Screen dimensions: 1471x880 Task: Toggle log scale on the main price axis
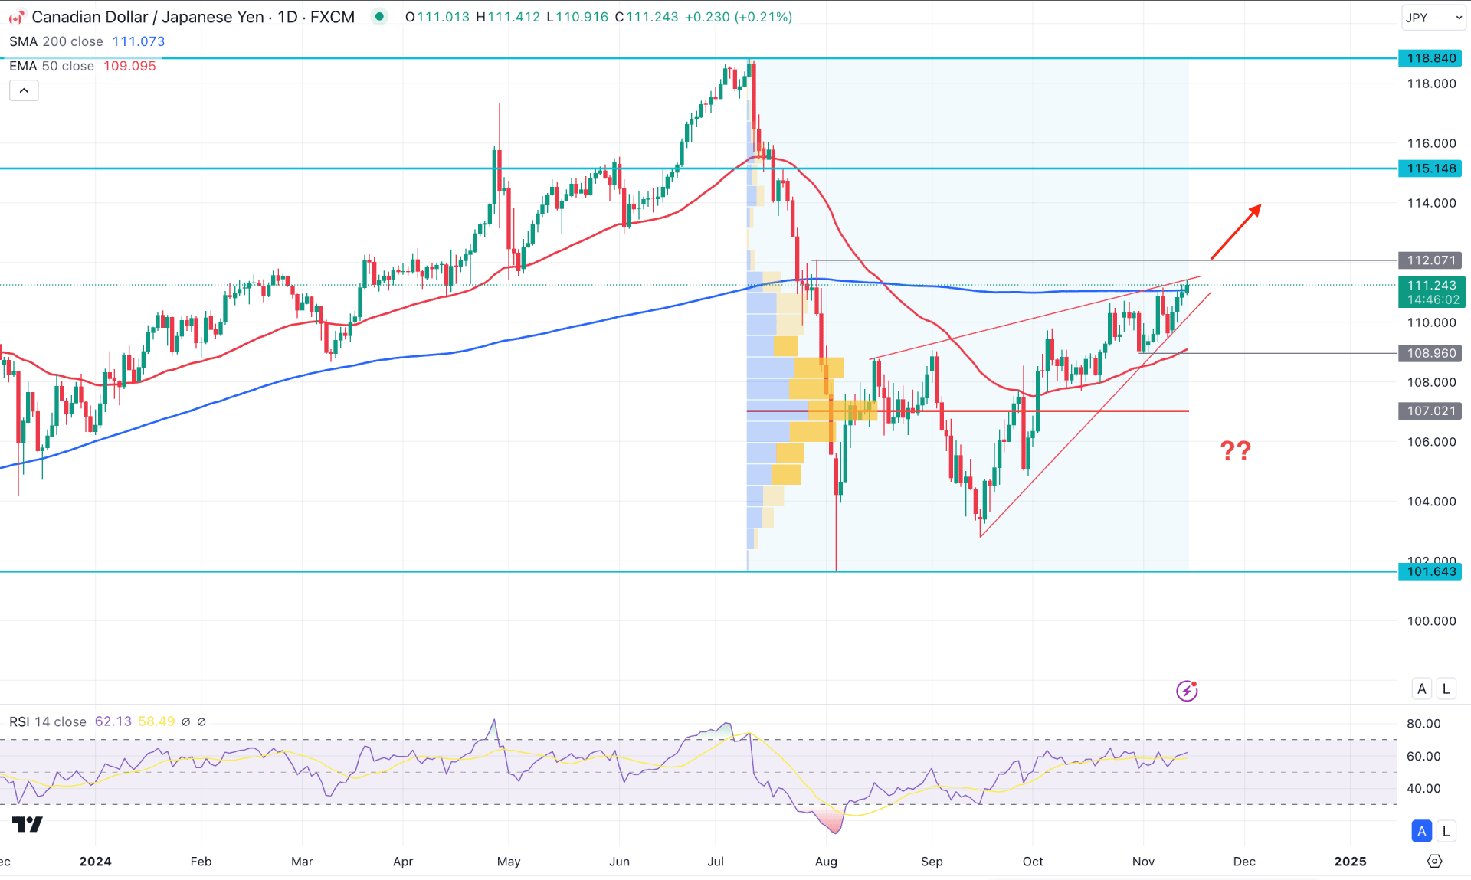(1446, 689)
